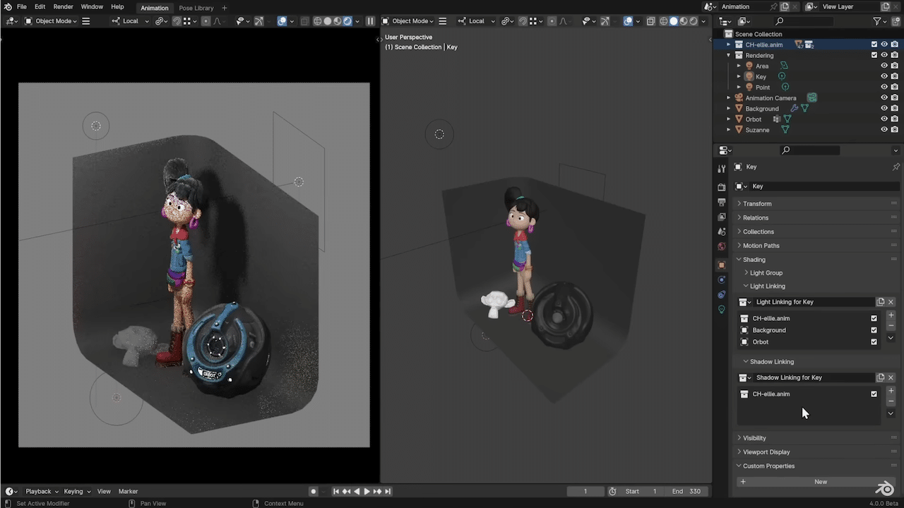Open the Render Properties tab
Screen dimensions: 904x508
[x=721, y=187]
